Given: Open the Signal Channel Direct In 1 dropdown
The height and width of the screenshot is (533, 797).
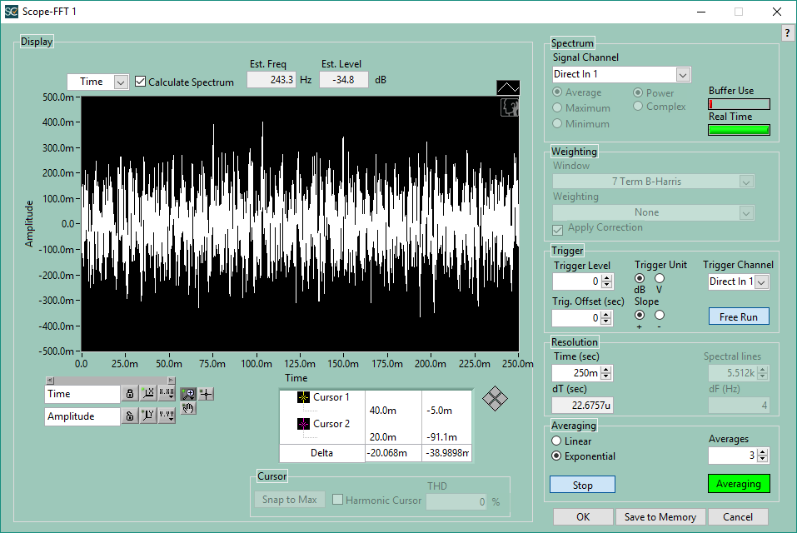Looking at the screenshot, I should (683, 75).
